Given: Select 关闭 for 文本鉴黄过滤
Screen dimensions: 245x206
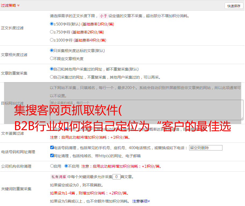Looking at the screenshot, I should click(x=66, y=129).
